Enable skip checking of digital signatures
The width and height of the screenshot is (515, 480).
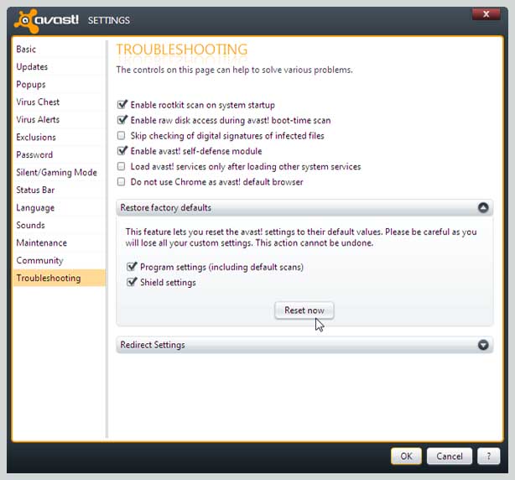click(121, 135)
